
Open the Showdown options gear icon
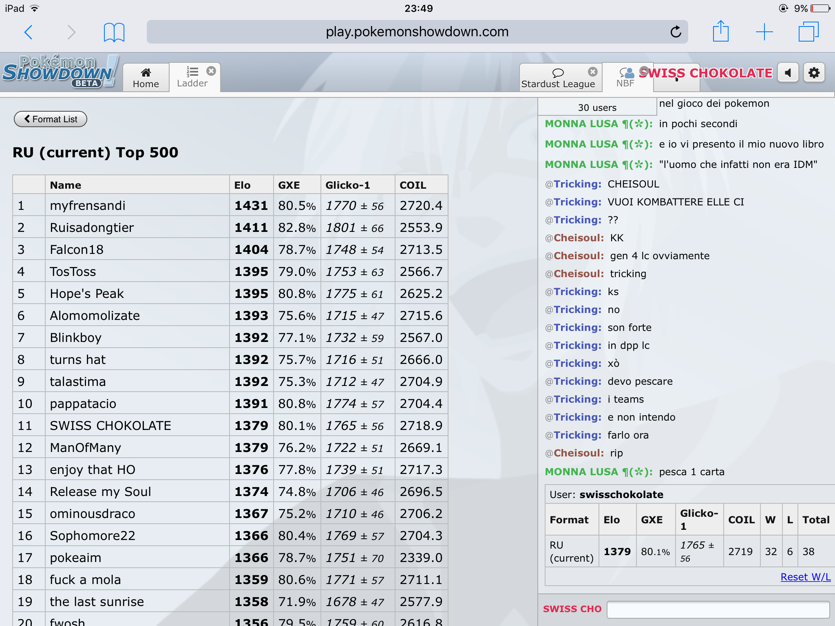click(x=814, y=73)
